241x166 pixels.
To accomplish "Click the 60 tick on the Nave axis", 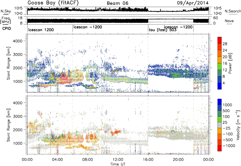I will [215, 18].
